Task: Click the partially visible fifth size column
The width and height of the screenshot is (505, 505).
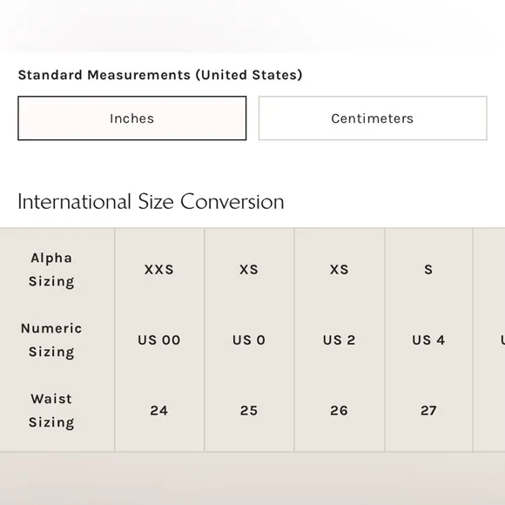Action: click(x=489, y=340)
